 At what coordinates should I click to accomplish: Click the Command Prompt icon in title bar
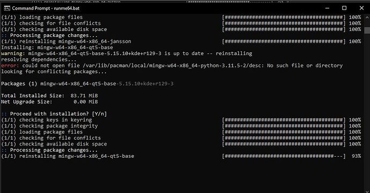(7, 8)
